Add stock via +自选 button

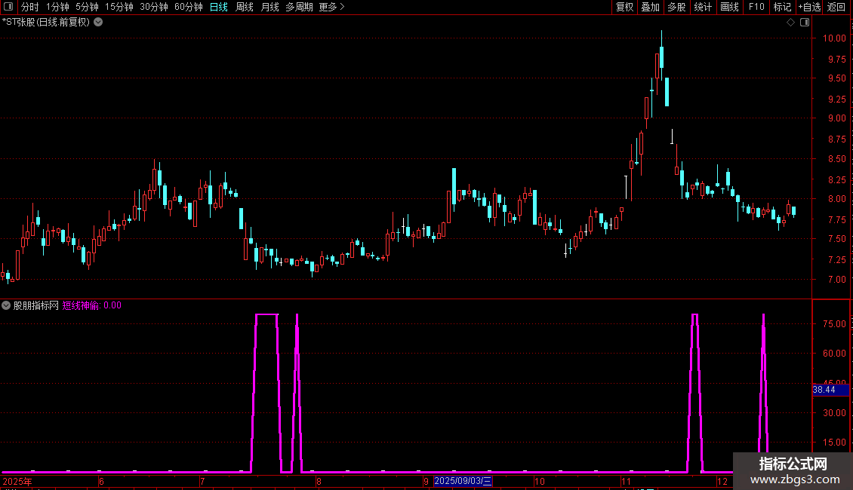point(809,7)
